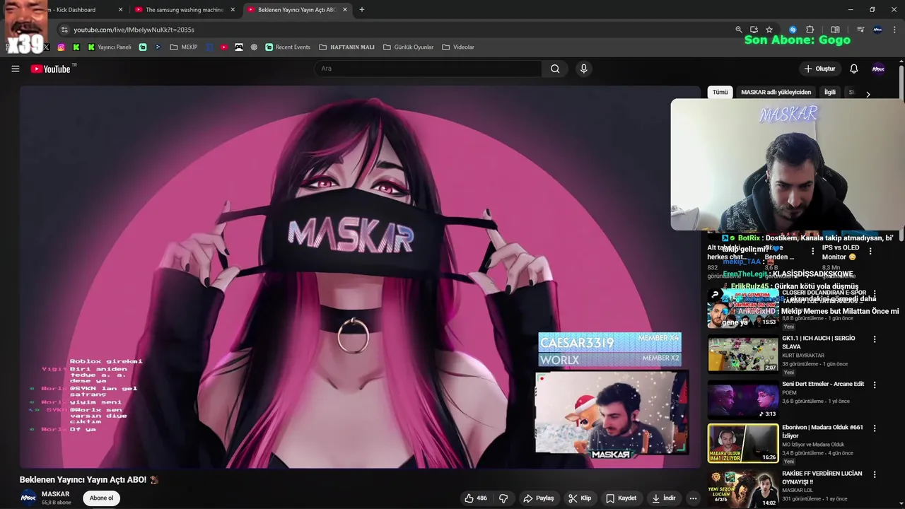Open the X bookmark icon
Image resolution: width=905 pixels, height=509 pixels.
coord(47,47)
